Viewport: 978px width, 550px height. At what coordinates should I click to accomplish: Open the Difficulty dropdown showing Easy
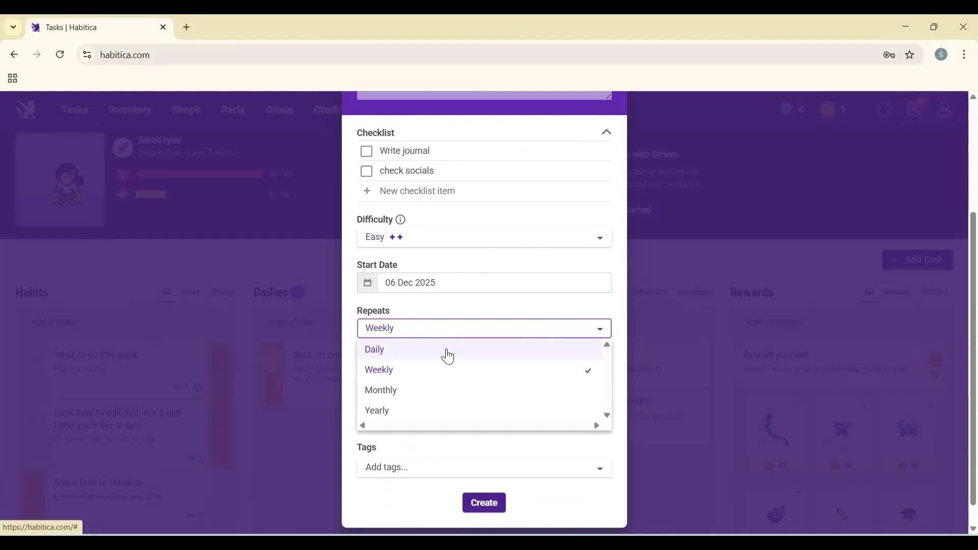point(483,237)
